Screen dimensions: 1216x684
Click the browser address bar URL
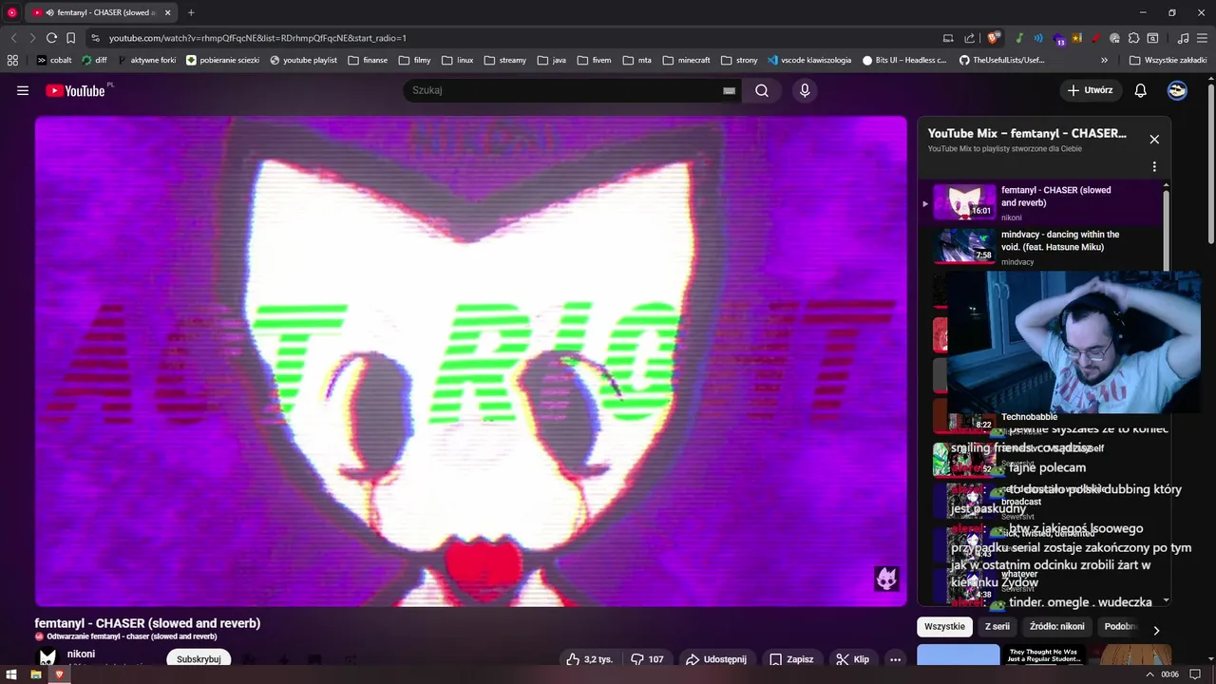pyautogui.click(x=257, y=38)
